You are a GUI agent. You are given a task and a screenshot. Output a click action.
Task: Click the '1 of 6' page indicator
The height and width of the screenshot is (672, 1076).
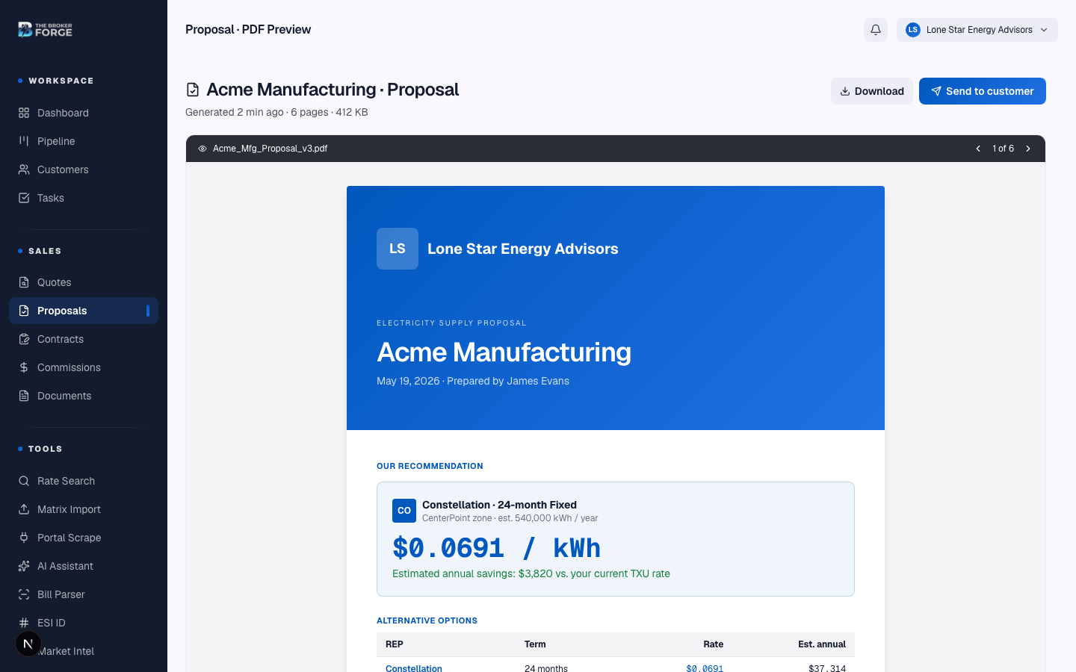[x=1003, y=149]
